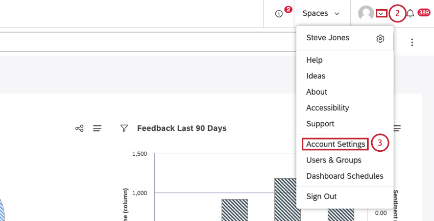Open profile settings gear icon
This screenshot has height=221, width=434.
coord(380,39)
